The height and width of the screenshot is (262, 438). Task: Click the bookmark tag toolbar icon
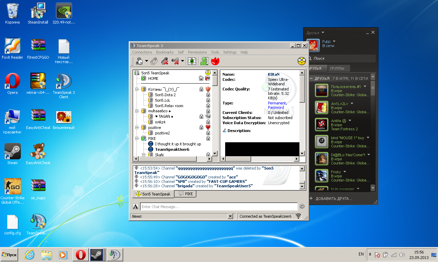154,61
